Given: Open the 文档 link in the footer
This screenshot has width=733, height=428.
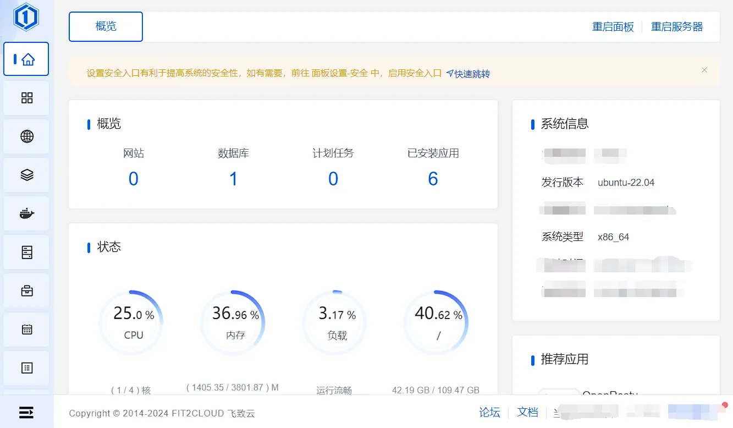Looking at the screenshot, I should (527, 412).
